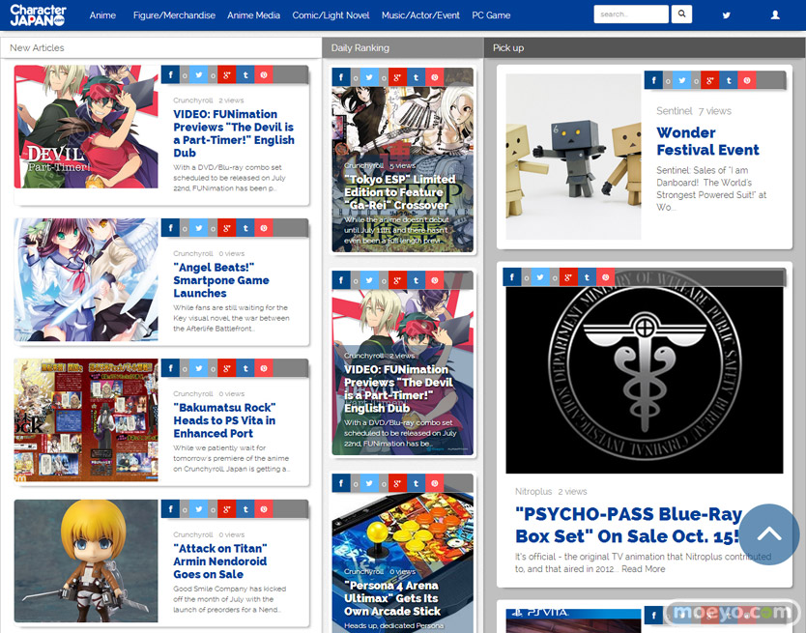Open the Anime menu item
Screen dimensions: 806x633
[102, 15]
